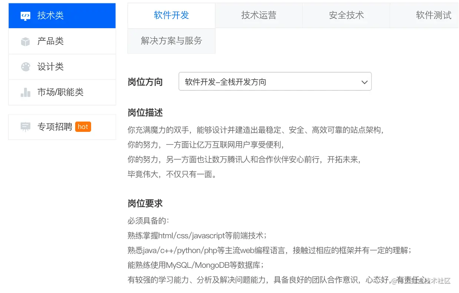Expand the 软件开发—全栈开发方向 selection list
Image resolution: width=459 pixels, height=293 pixels.
(275, 81)
